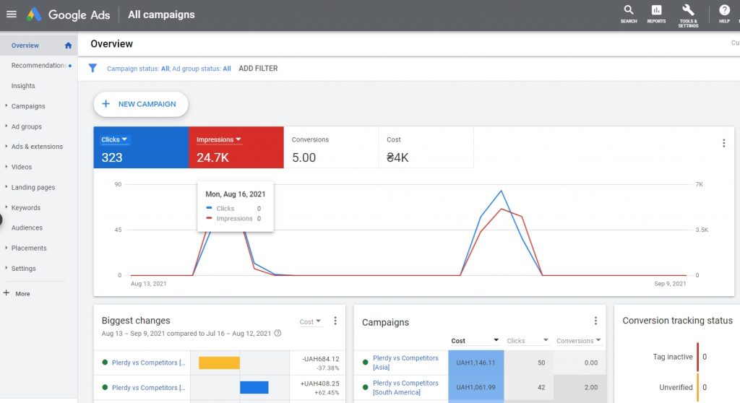The height and width of the screenshot is (403, 740).
Task: Open Campaigns card three-dot menu
Action: coord(595,321)
